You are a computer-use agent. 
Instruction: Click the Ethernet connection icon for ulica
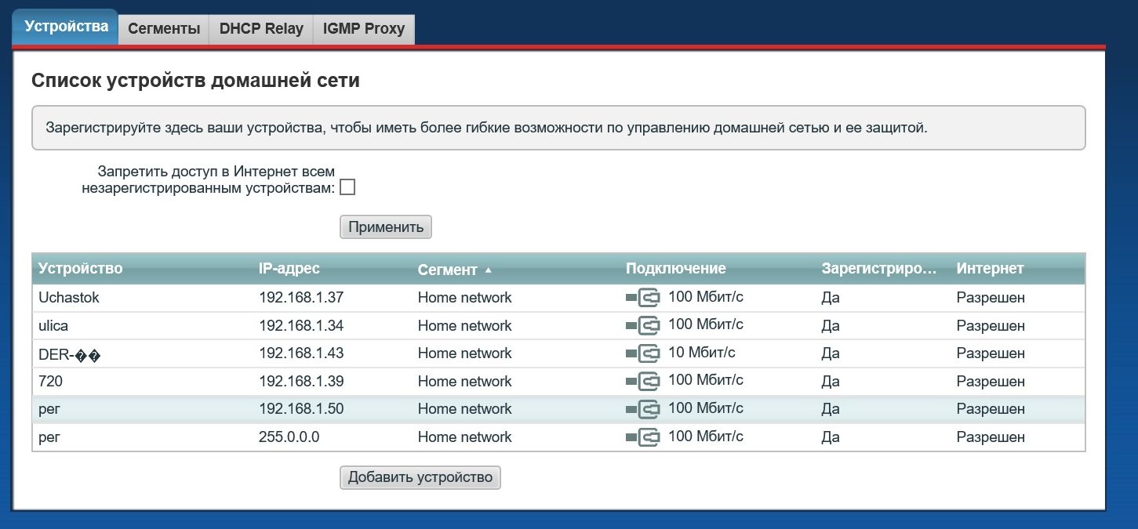click(643, 326)
